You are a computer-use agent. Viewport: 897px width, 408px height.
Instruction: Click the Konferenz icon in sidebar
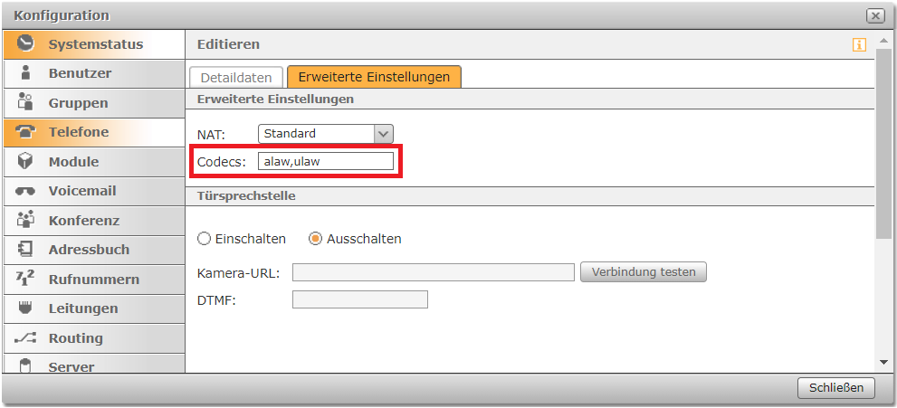click(x=25, y=220)
